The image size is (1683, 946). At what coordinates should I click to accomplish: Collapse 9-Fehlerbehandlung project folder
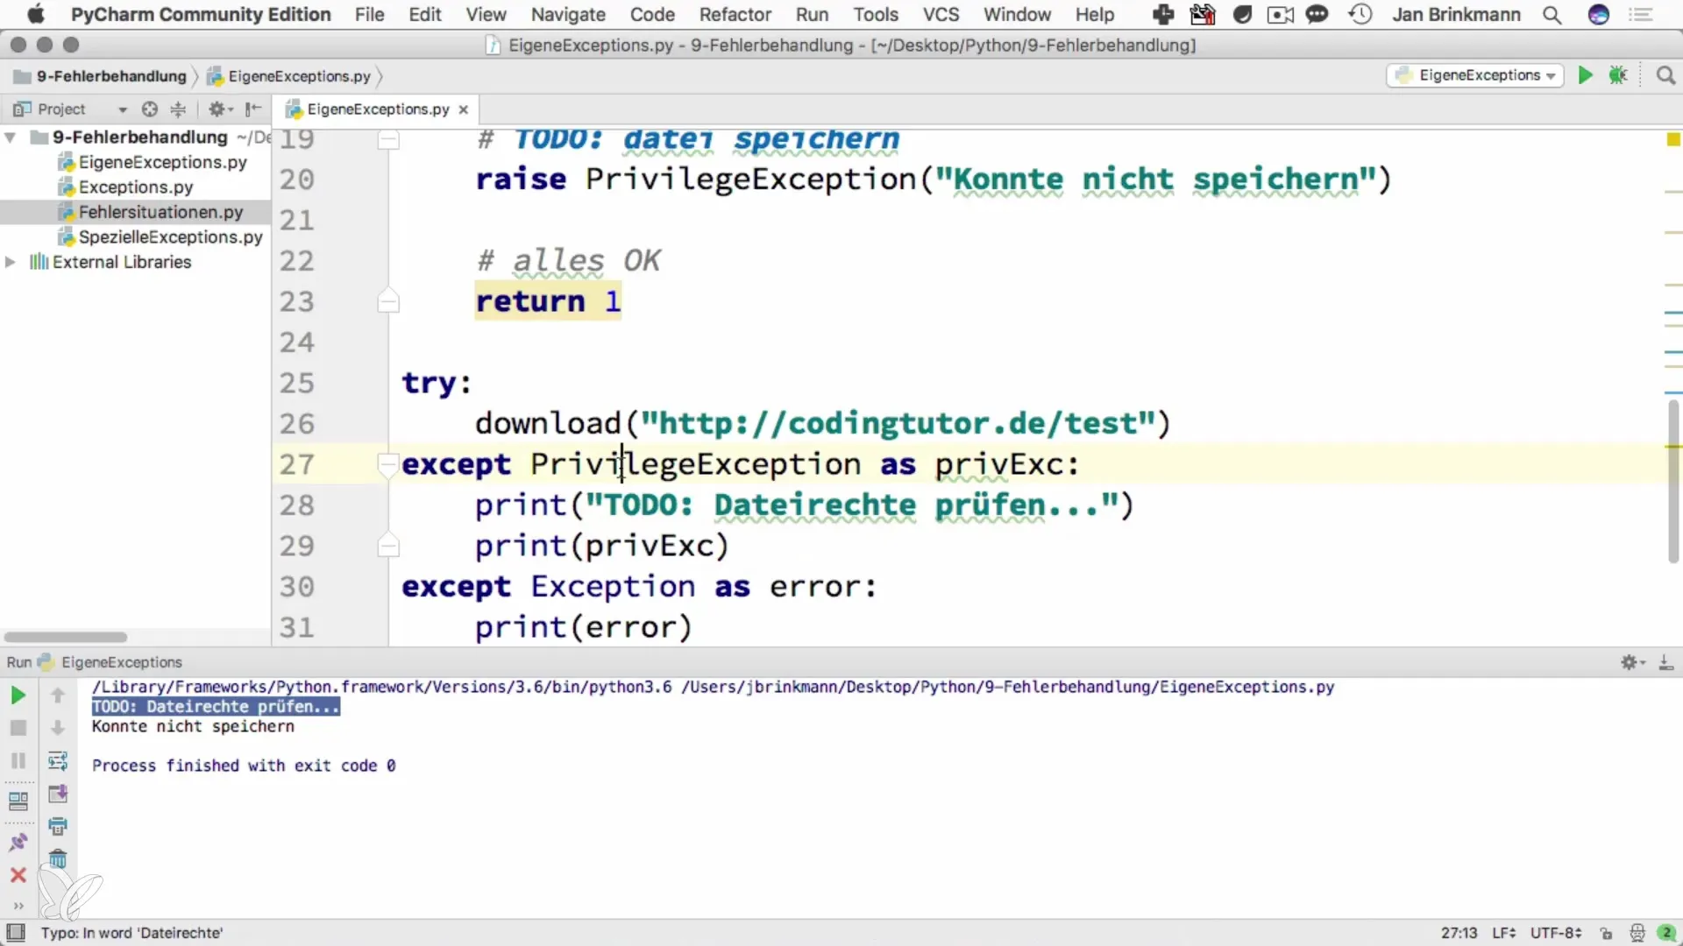click(11, 138)
